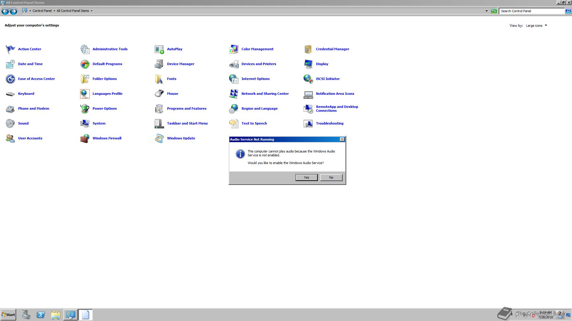Expand the Control Panel breadcrumb arrow
This screenshot has width=572, height=321.
tap(54, 11)
